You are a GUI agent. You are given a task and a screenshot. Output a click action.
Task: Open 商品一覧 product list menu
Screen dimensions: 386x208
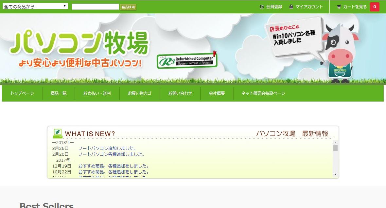click(59, 93)
